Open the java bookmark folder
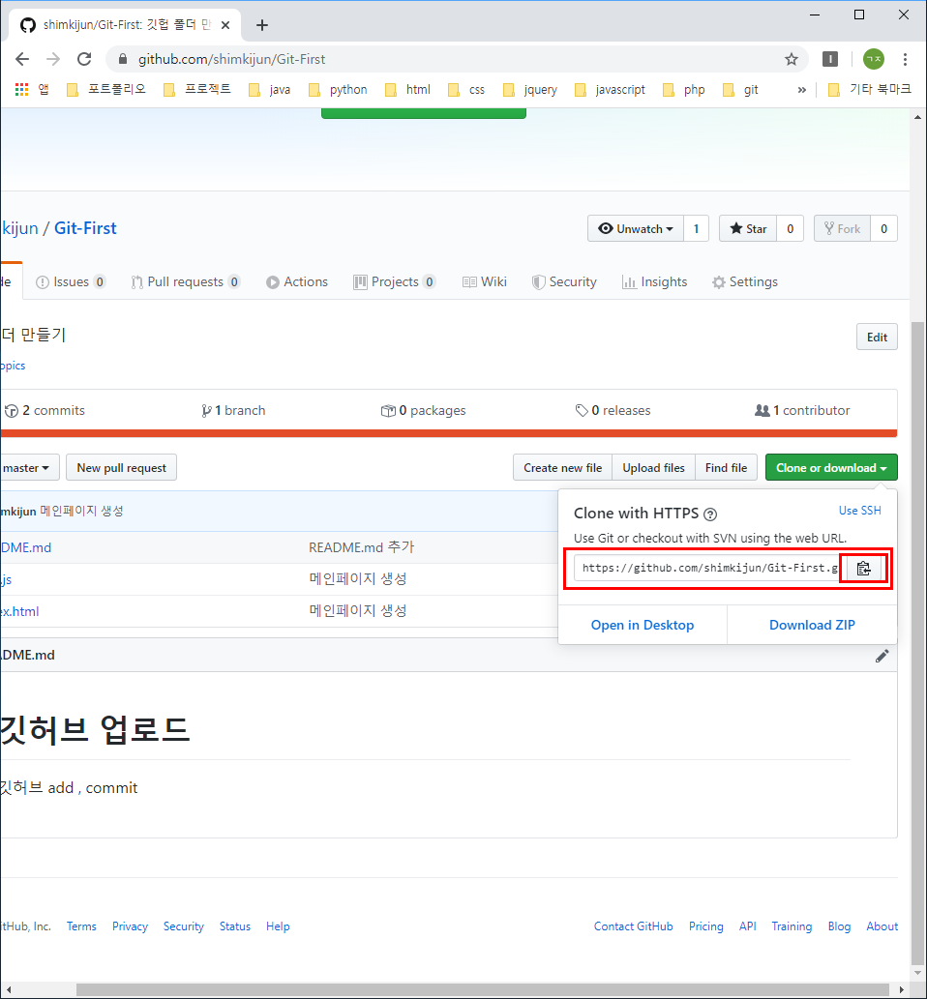The image size is (927, 999). tap(270, 90)
